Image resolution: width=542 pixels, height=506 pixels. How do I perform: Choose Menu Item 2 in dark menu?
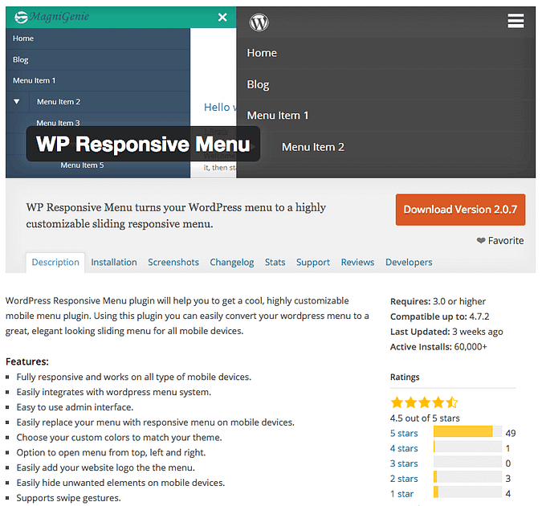tap(313, 147)
